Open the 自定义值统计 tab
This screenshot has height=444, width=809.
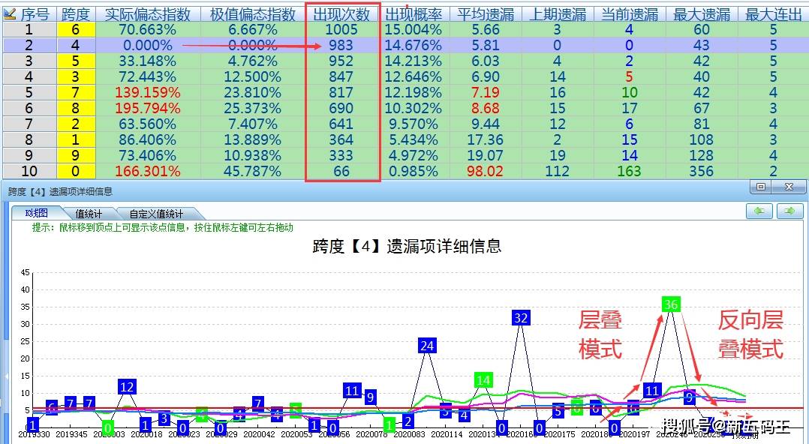pyautogui.click(x=156, y=214)
